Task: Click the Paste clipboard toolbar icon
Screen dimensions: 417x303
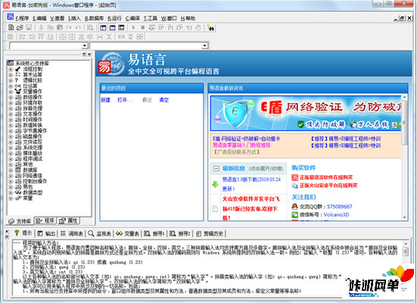Action: [60, 27]
